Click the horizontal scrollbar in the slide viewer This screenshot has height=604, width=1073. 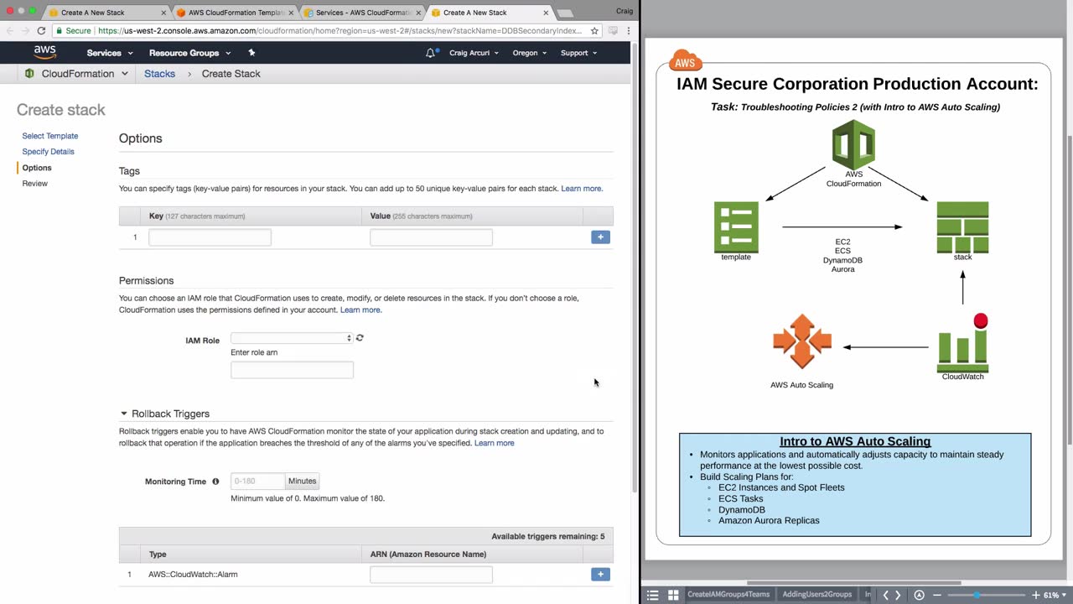pos(853,583)
